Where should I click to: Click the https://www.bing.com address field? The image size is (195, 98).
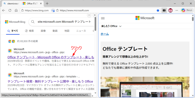[x=36, y=10]
